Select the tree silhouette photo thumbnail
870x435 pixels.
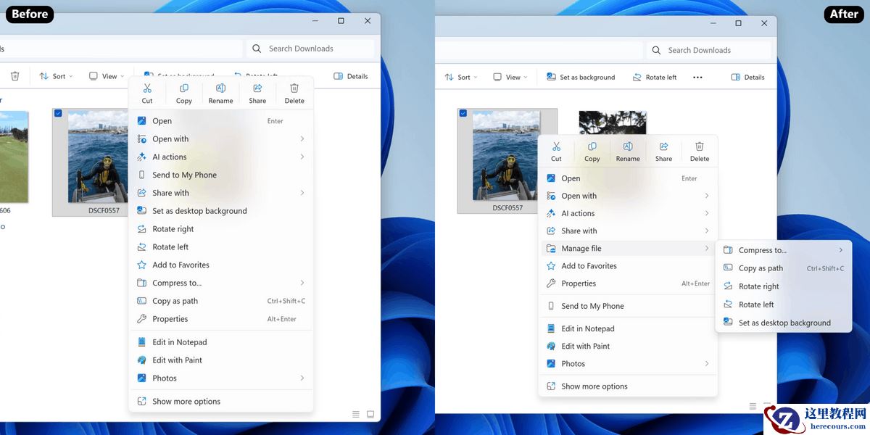pos(612,123)
